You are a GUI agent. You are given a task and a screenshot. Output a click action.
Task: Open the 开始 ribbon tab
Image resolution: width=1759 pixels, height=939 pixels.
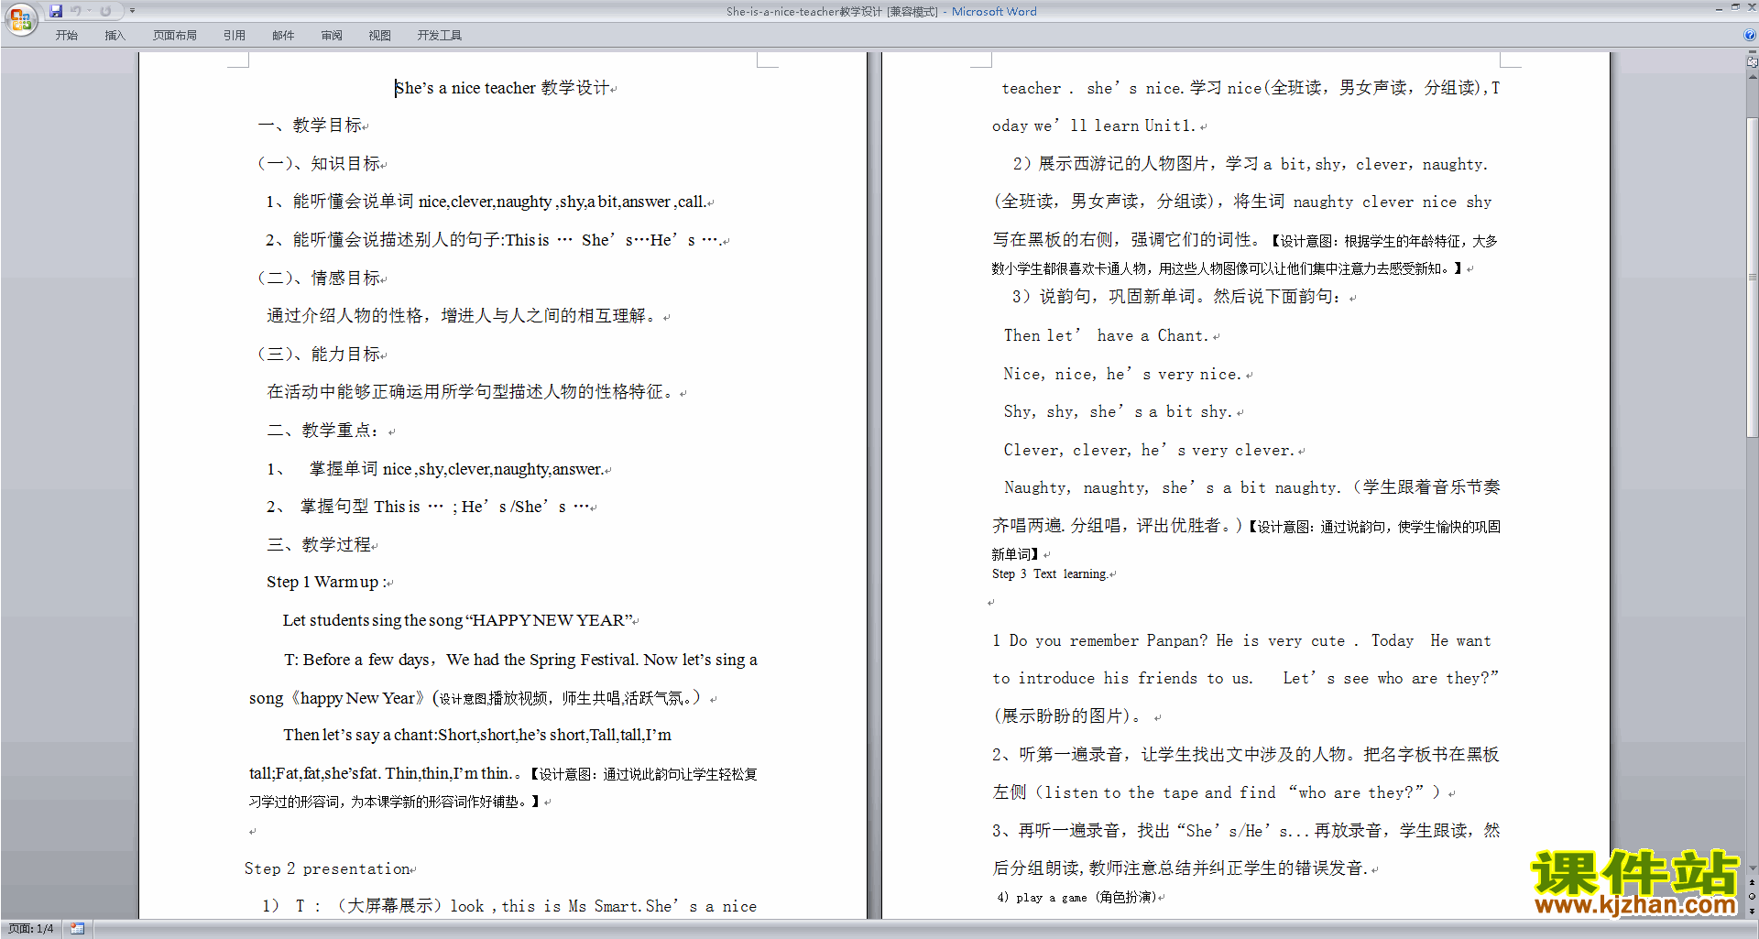(66, 35)
